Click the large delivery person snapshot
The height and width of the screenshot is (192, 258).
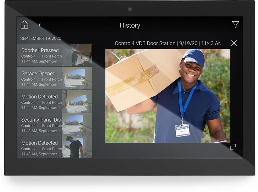click(168, 96)
